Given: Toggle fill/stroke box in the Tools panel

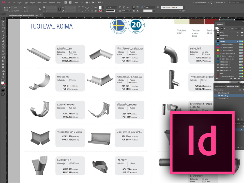Looking at the screenshot, I should coord(3,83).
